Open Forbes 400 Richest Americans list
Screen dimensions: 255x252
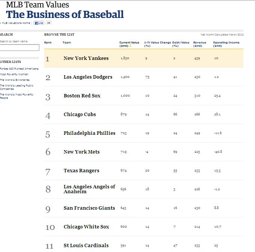[19, 69]
